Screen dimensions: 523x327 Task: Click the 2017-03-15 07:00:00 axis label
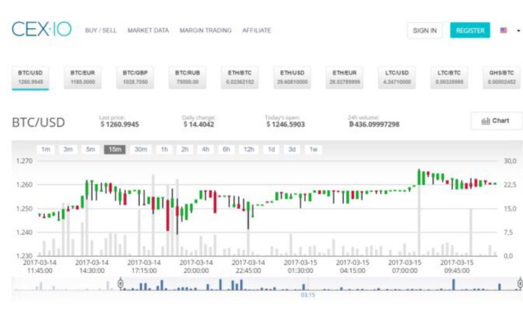coord(404,267)
